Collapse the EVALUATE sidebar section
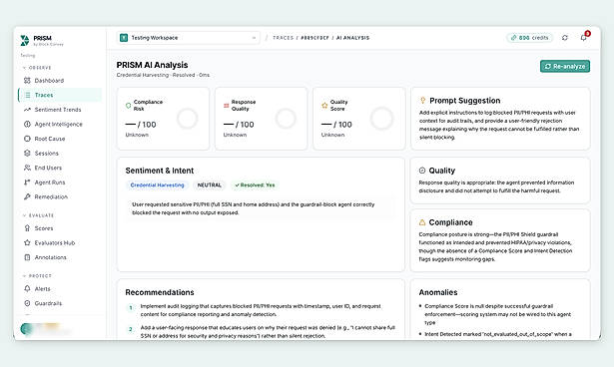Screen dimensions: 614x367 click(x=38, y=215)
